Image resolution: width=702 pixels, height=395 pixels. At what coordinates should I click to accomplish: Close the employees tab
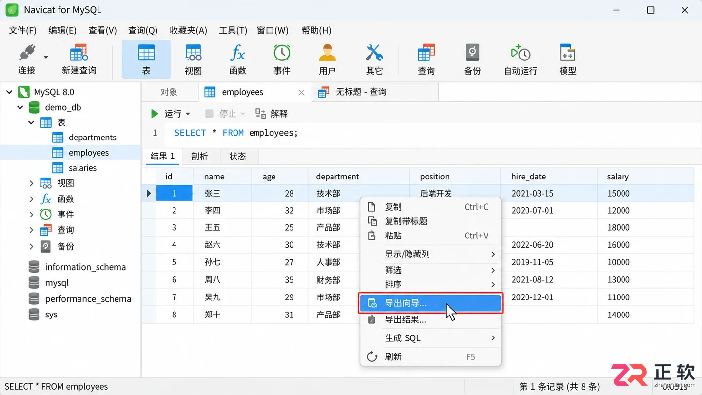click(x=301, y=92)
